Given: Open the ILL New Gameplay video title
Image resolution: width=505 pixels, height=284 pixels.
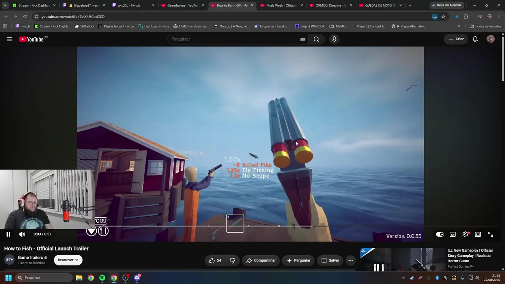Looking at the screenshot, I should 470,256.
